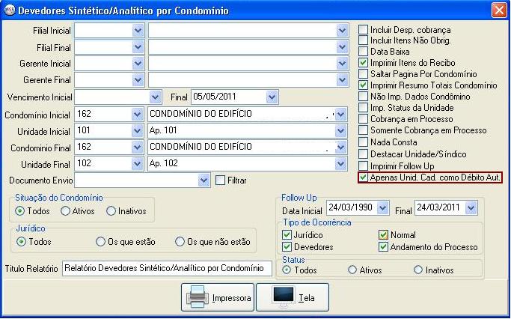The width and height of the screenshot is (511, 319).
Task: Uncheck Jurídico in Tipo de Ocorrência
Action: point(287,235)
